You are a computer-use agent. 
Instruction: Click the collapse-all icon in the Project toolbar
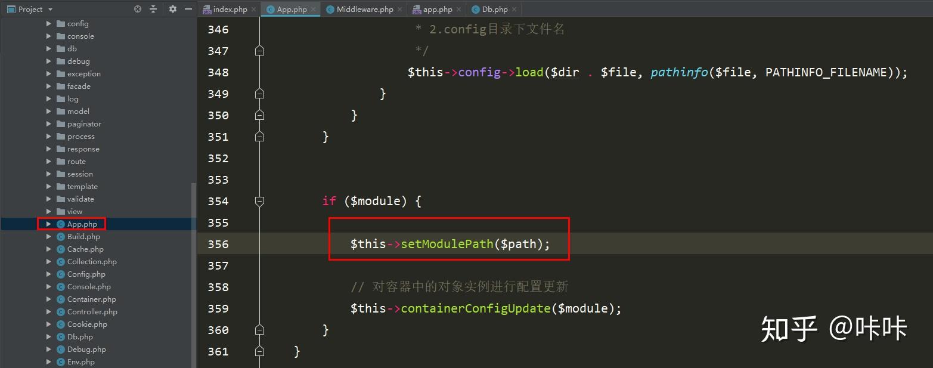click(153, 9)
